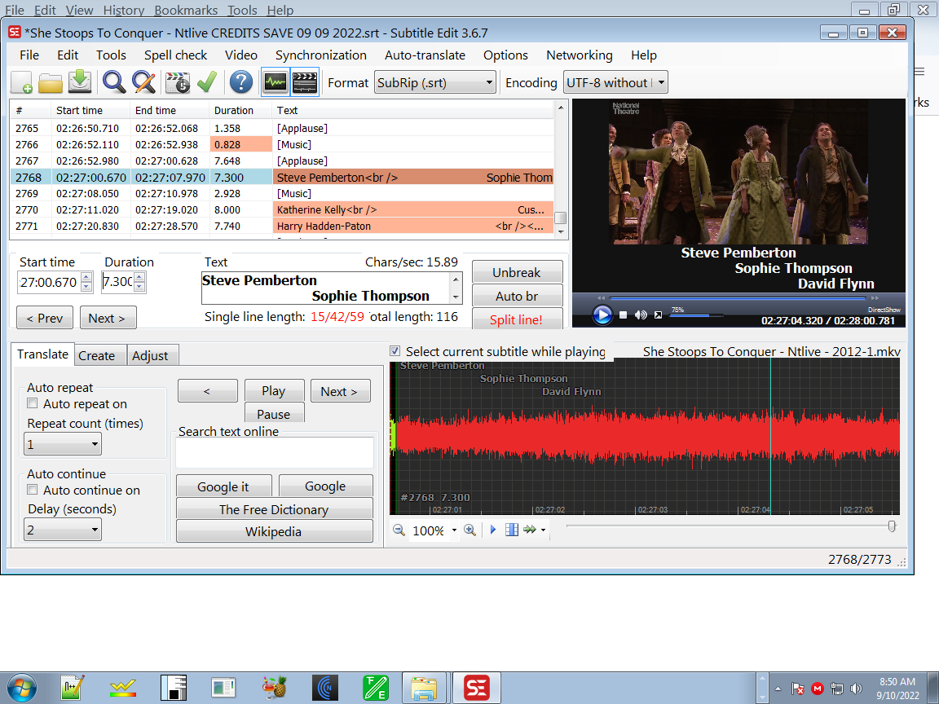Adjust the 75% volume slider
Screen dimensions: 939x704
696,315
